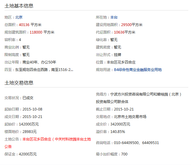This screenshot has height=165, width=191.
Task: Click the 土地基本信息 section heading
Action: click(x=19, y=6)
